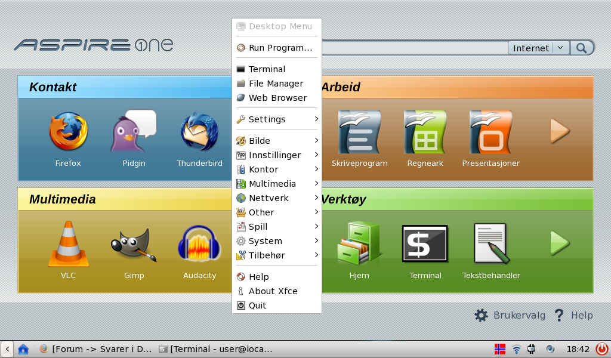Click the power plug battery tray icon
Viewport: 611px width, 358px height.
[532, 349]
